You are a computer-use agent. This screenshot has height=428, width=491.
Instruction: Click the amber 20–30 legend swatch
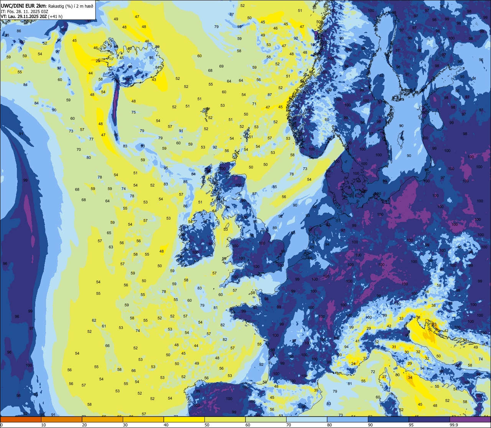(102, 419)
